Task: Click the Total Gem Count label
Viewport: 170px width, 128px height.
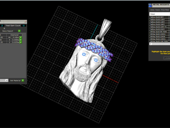Action: pyautogui.click(x=13, y=26)
